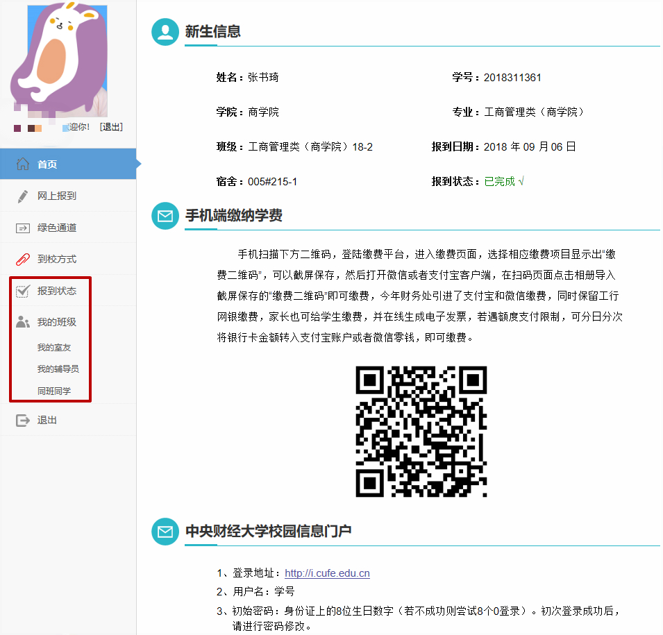This screenshot has width=663, height=635.
Task: Click the college value 商学院
Action: click(x=263, y=112)
